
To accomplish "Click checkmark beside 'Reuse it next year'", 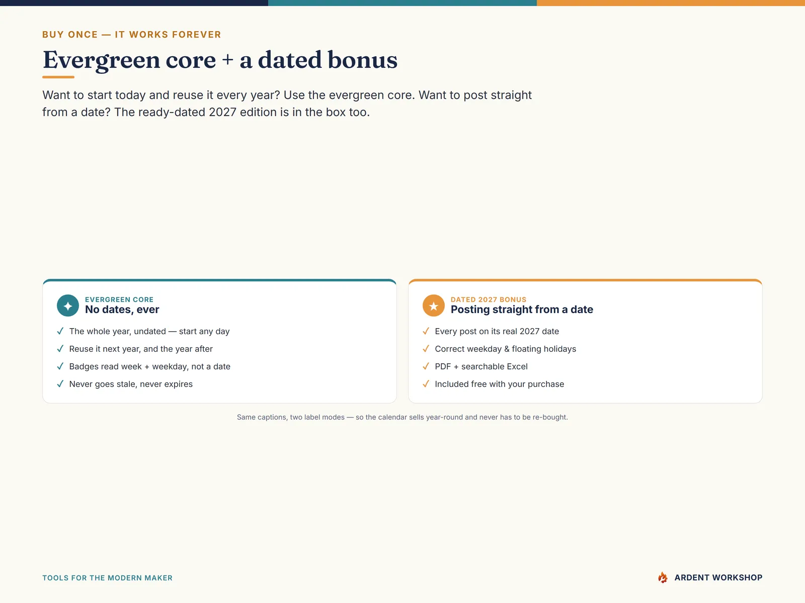I will (x=60, y=349).
